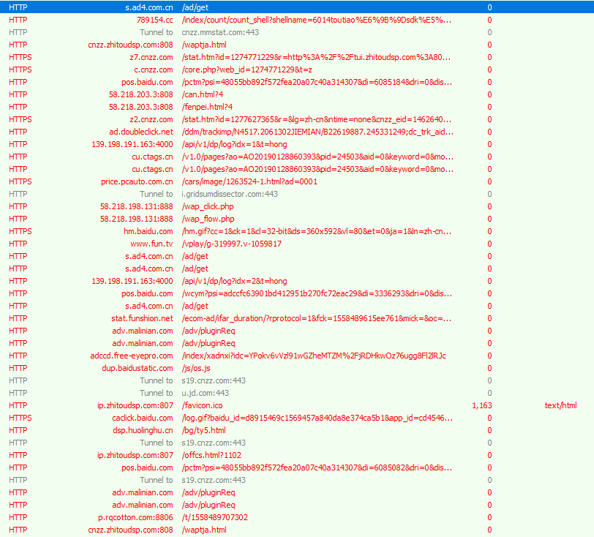
Task: Select the caclick.baidu.com host cell
Action: pos(143,418)
